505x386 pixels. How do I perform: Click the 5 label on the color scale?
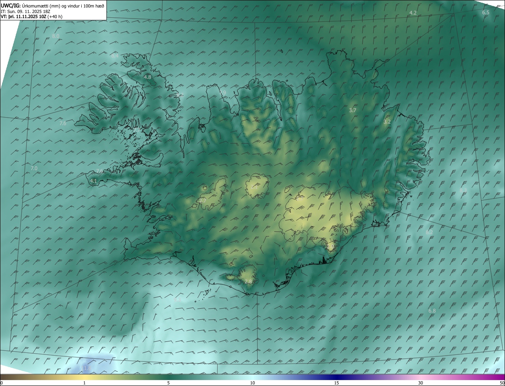168,383
